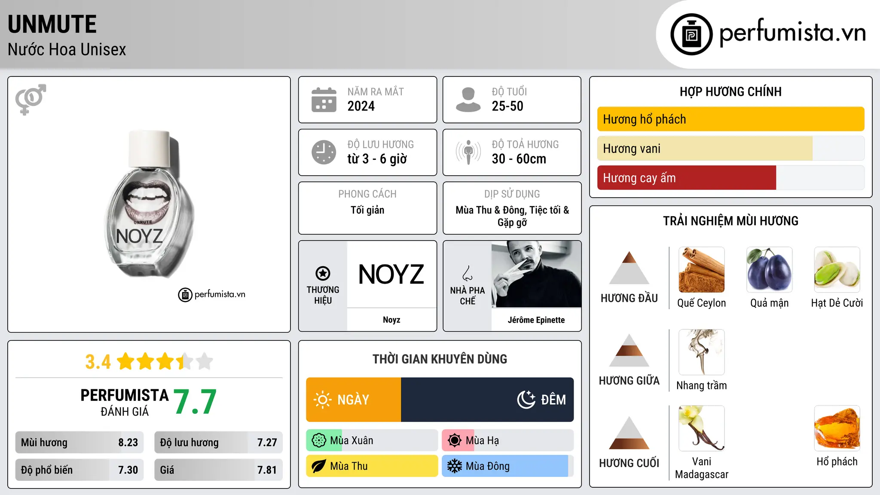Click the Hương cuối pyramid icon
This screenshot has height=495, width=880.
tap(629, 433)
